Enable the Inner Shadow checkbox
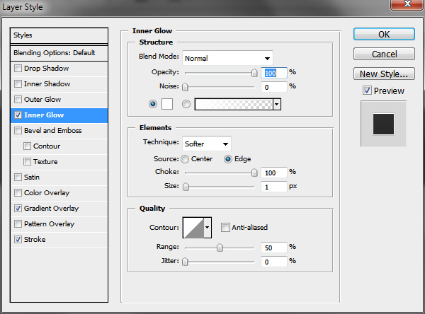 click(18, 84)
